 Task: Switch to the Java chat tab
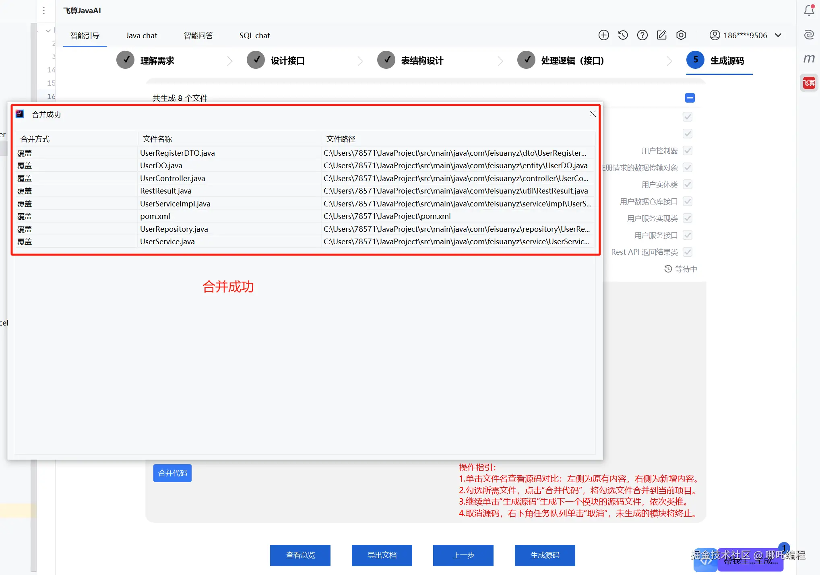click(x=141, y=35)
